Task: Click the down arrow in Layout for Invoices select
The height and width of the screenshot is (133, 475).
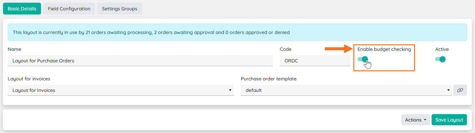Action: (x=230, y=90)
